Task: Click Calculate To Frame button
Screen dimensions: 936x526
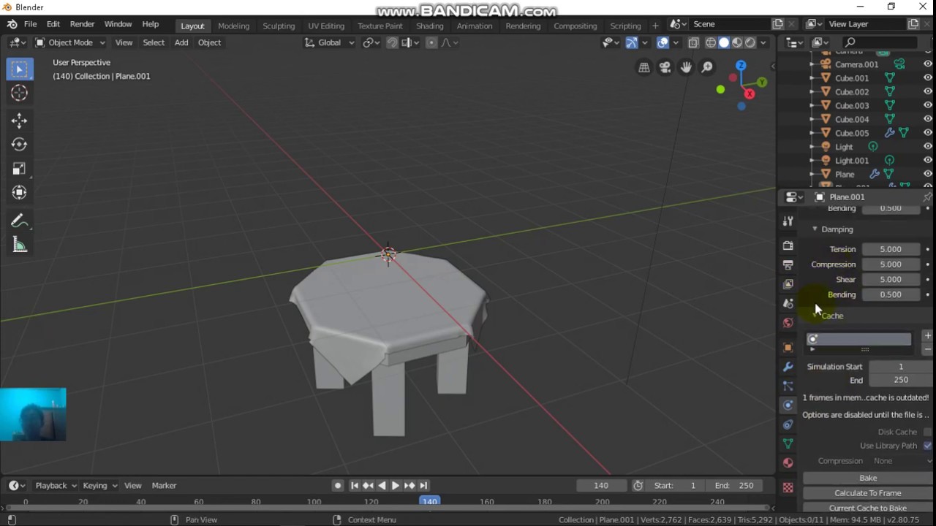Action: (x=868, y=493)
